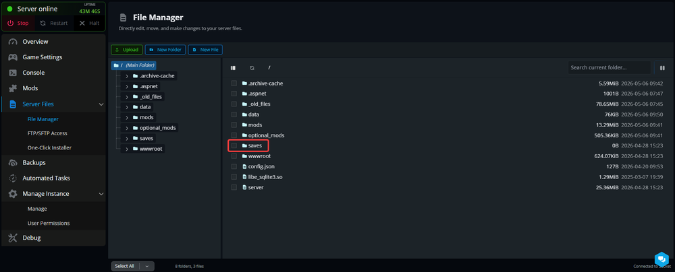The height and width of the screenshot is (272, 675).
Task: Click the Mods puzzle piece icon
Action: (13, 88)
